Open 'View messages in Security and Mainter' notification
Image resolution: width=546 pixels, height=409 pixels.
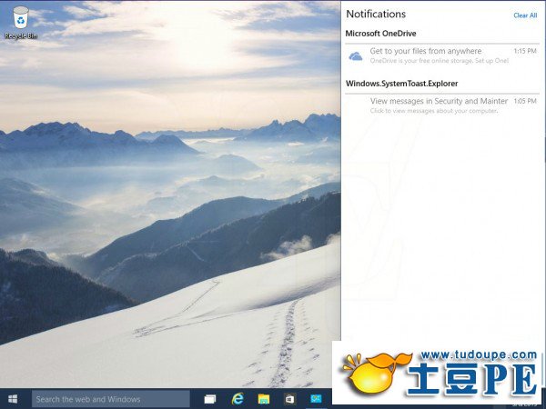coord(442,105)
